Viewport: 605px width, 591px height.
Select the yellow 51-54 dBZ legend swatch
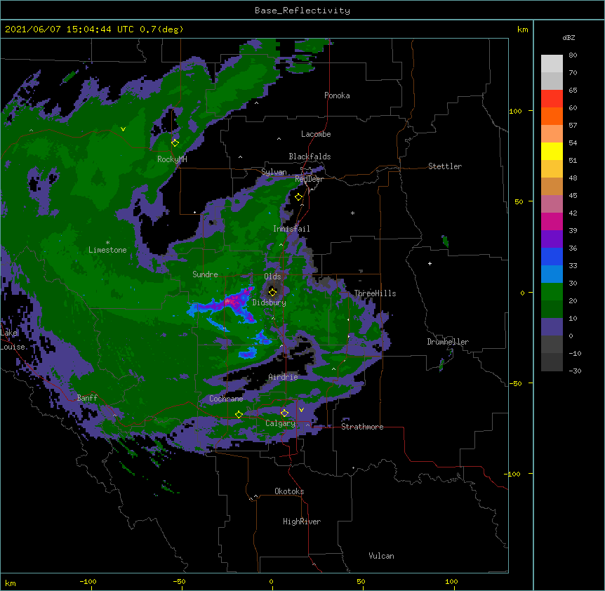[x=552, y=151]
